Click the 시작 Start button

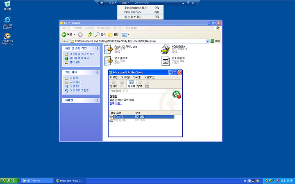9,181
